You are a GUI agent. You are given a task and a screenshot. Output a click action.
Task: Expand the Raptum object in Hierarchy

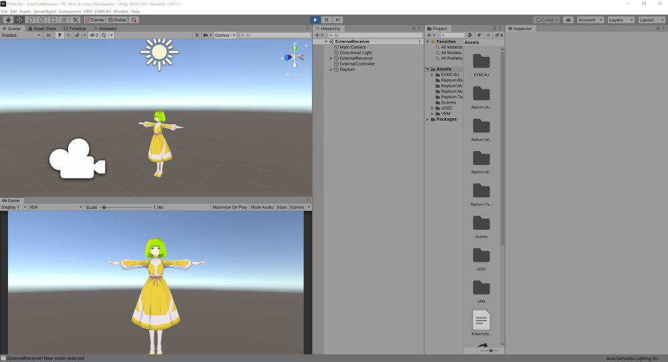[331, 69]
